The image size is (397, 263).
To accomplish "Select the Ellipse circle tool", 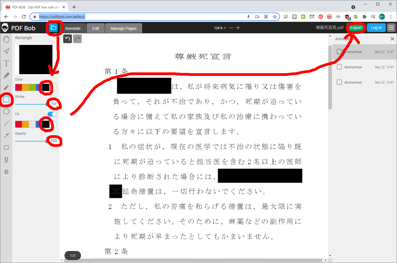I will coord(6,111).
